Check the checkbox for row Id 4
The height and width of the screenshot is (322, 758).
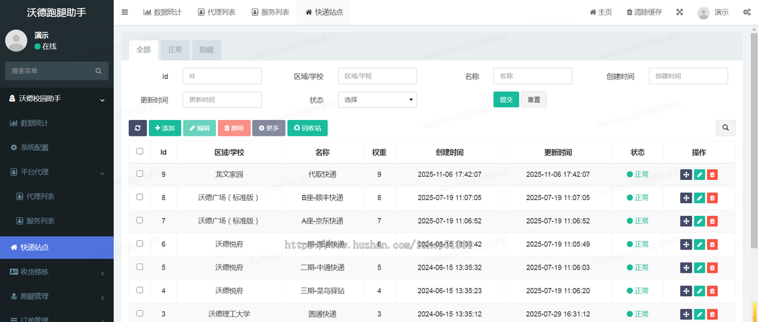point(140,290)
